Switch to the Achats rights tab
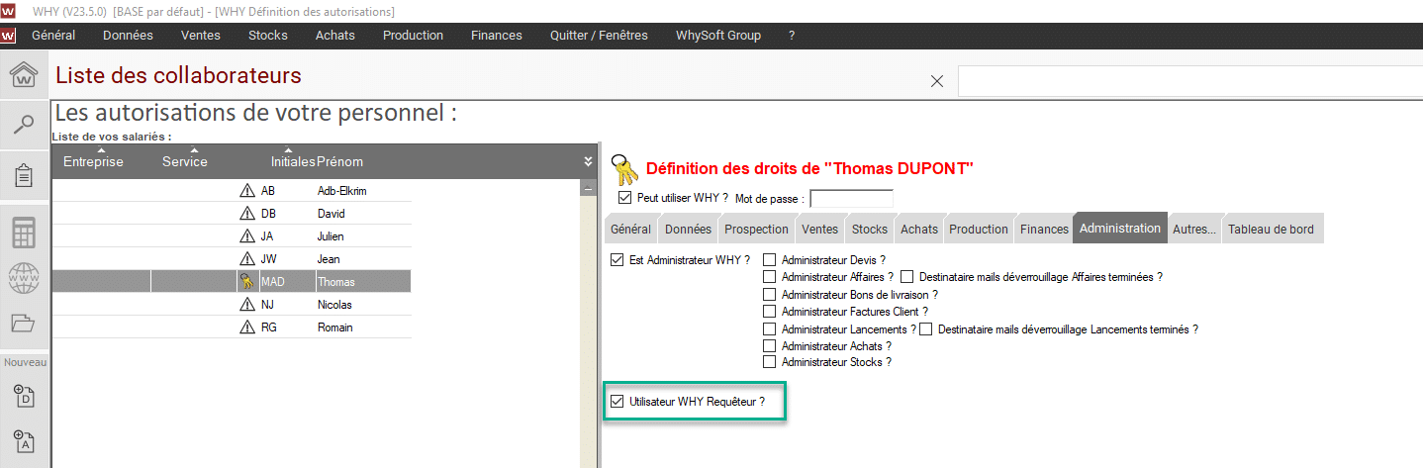The height and width of the screenshot is (468, 1423). pos(919,229)
